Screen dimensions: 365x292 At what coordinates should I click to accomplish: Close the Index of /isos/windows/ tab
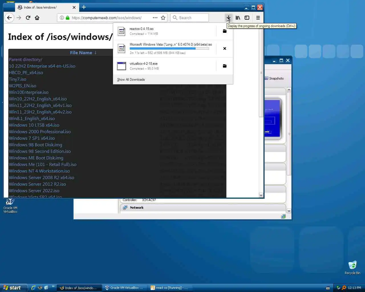74,7
